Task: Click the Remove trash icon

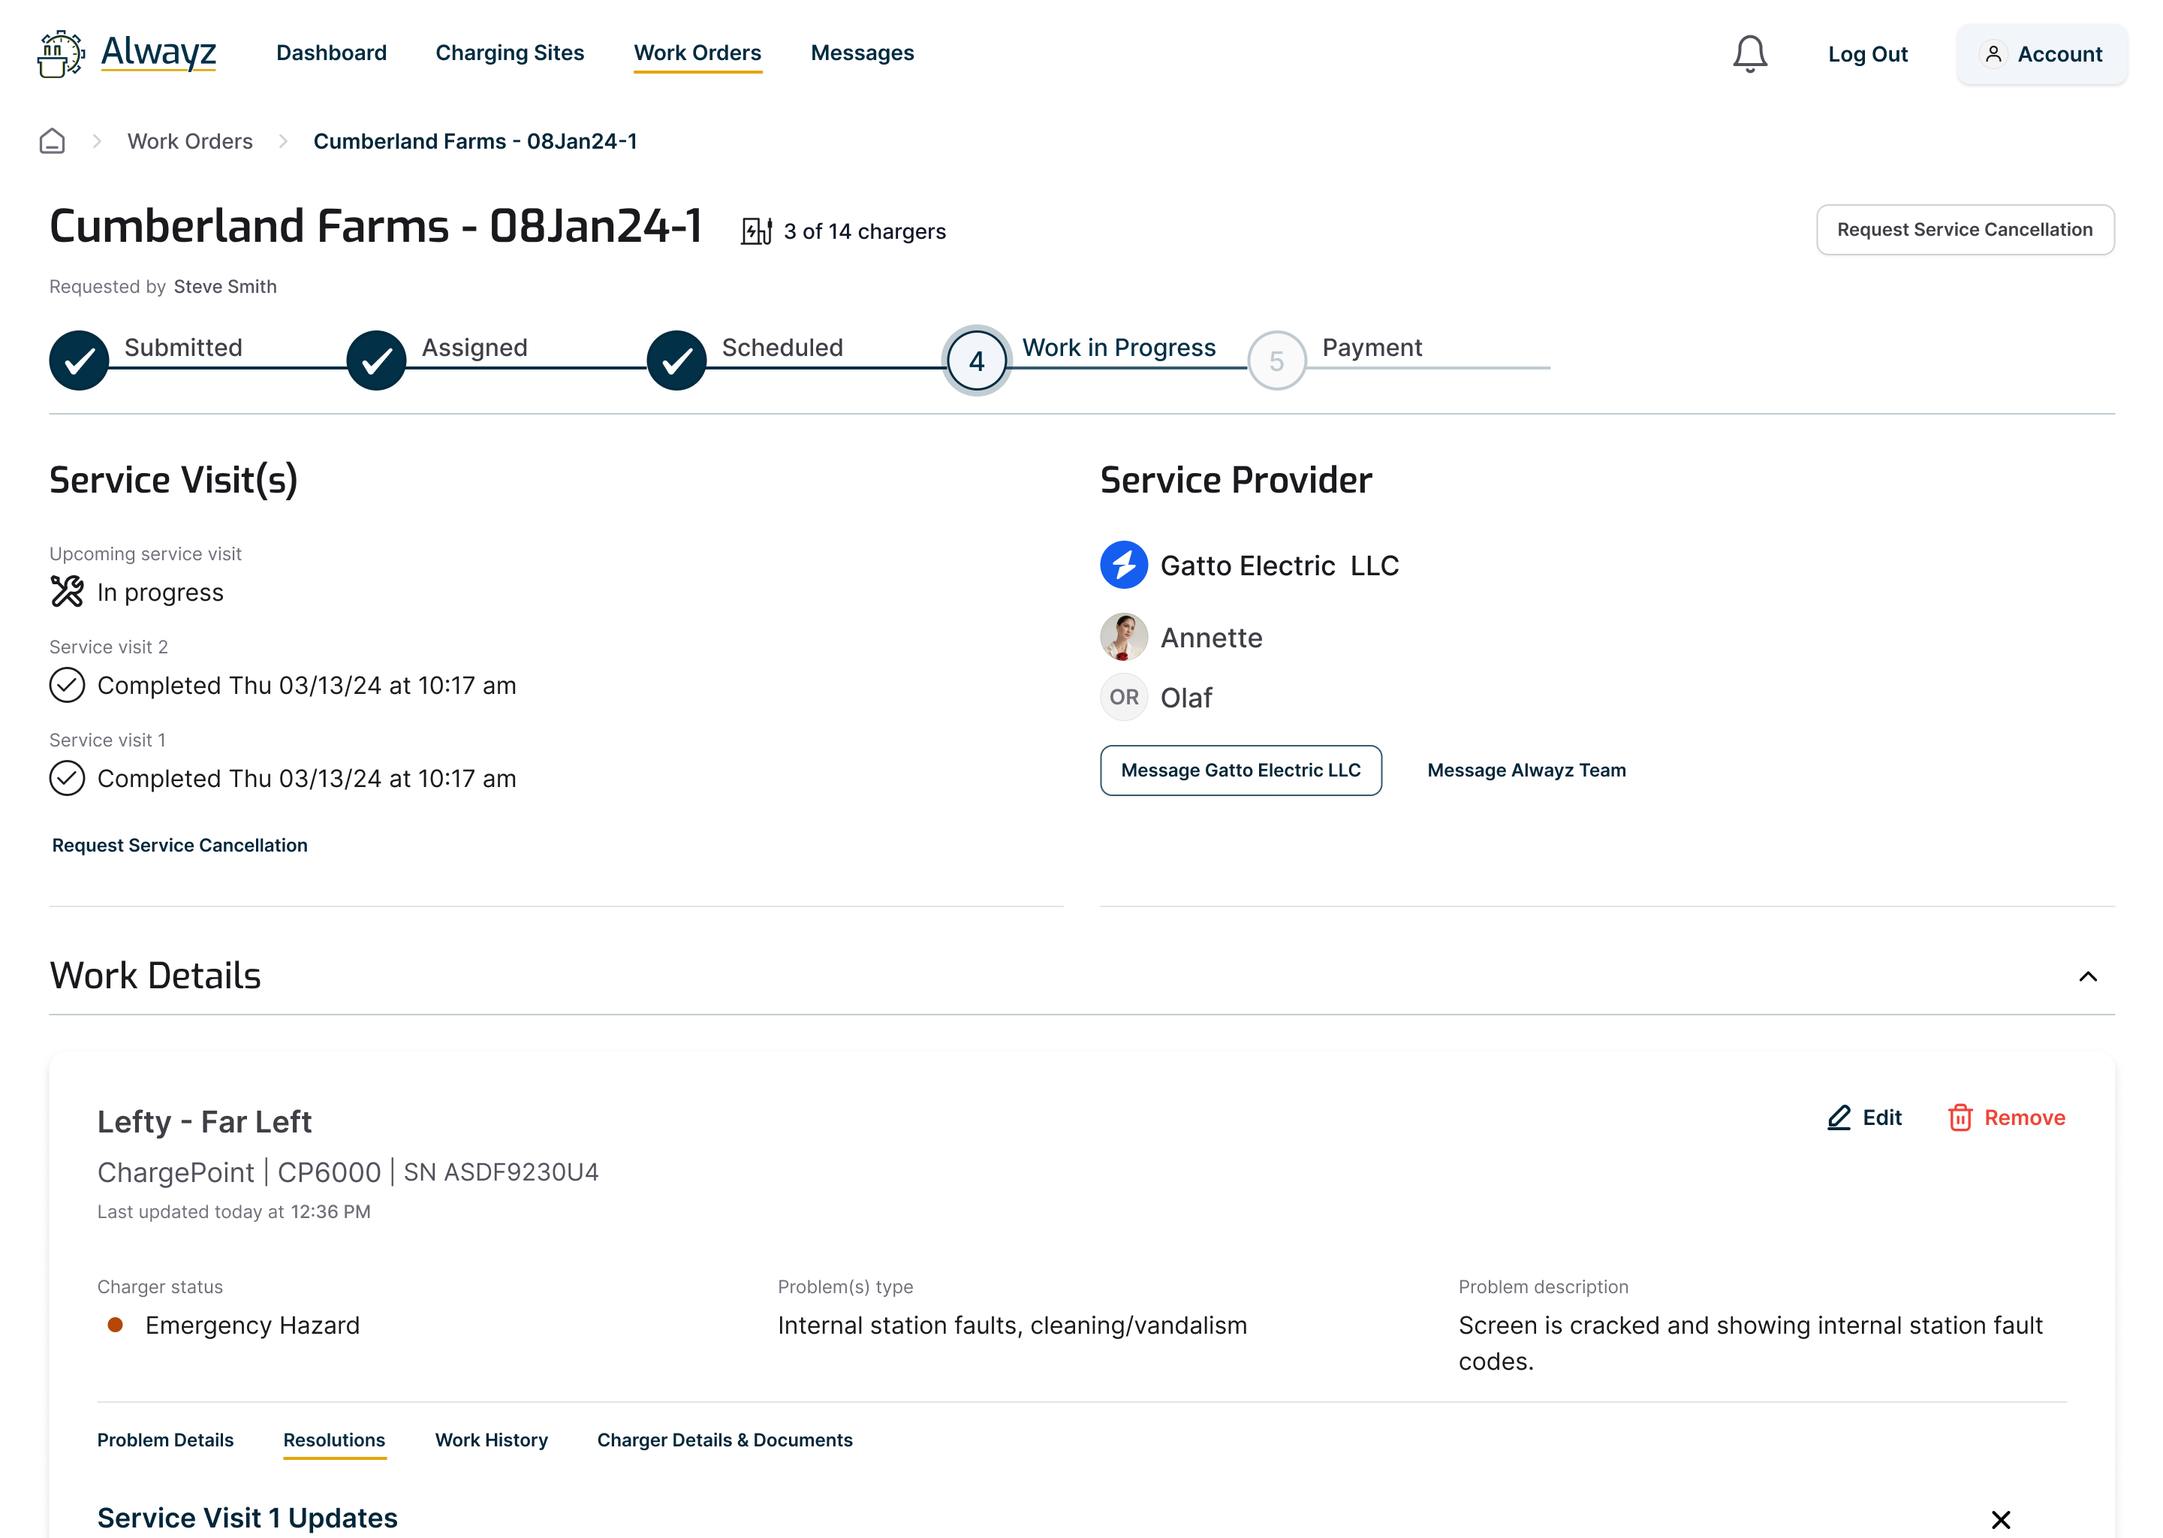Action: tap(1960, 1117)
